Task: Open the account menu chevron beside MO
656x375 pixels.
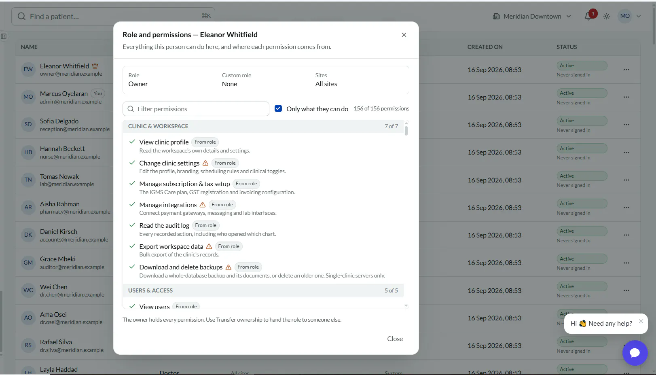Action: 639,16
